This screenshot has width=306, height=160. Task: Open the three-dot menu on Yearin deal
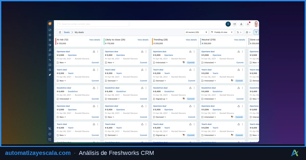(x=97, y=70)
